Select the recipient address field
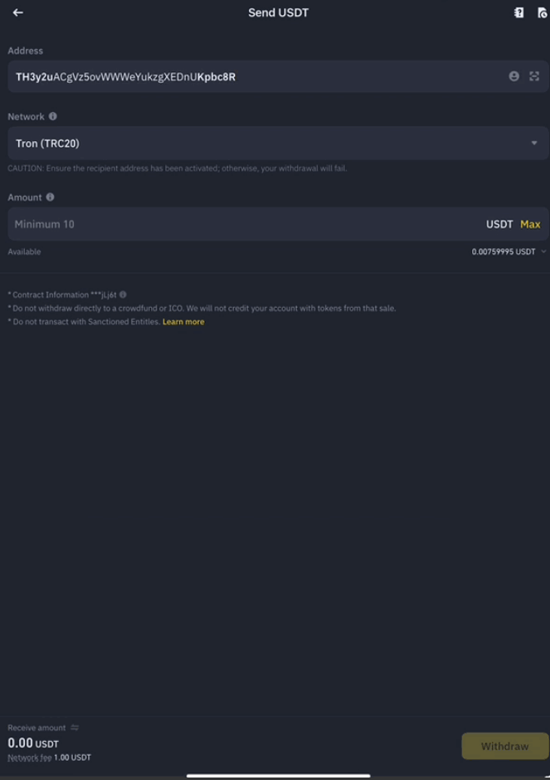 [249, 76]
